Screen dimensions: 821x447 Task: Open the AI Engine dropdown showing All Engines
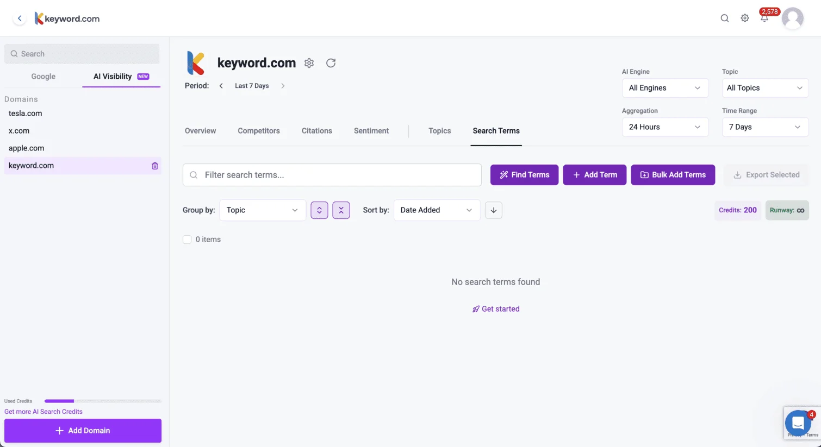[665, 87]
